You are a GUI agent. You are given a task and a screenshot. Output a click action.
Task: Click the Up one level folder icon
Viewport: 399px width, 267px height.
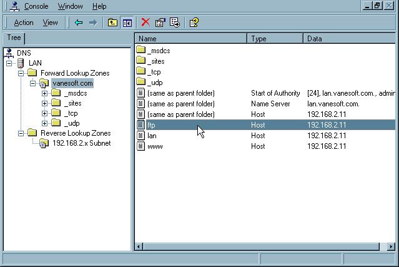tap(112, 23)
